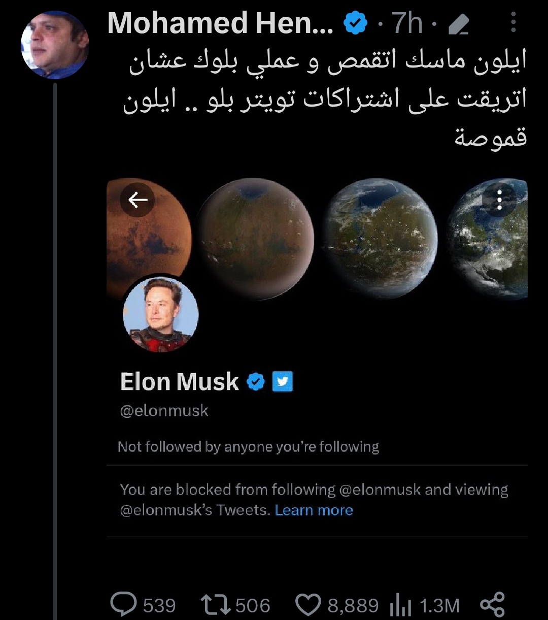
Task: Click the edited pencil icon beside 7h
Action: click(459, 24)
